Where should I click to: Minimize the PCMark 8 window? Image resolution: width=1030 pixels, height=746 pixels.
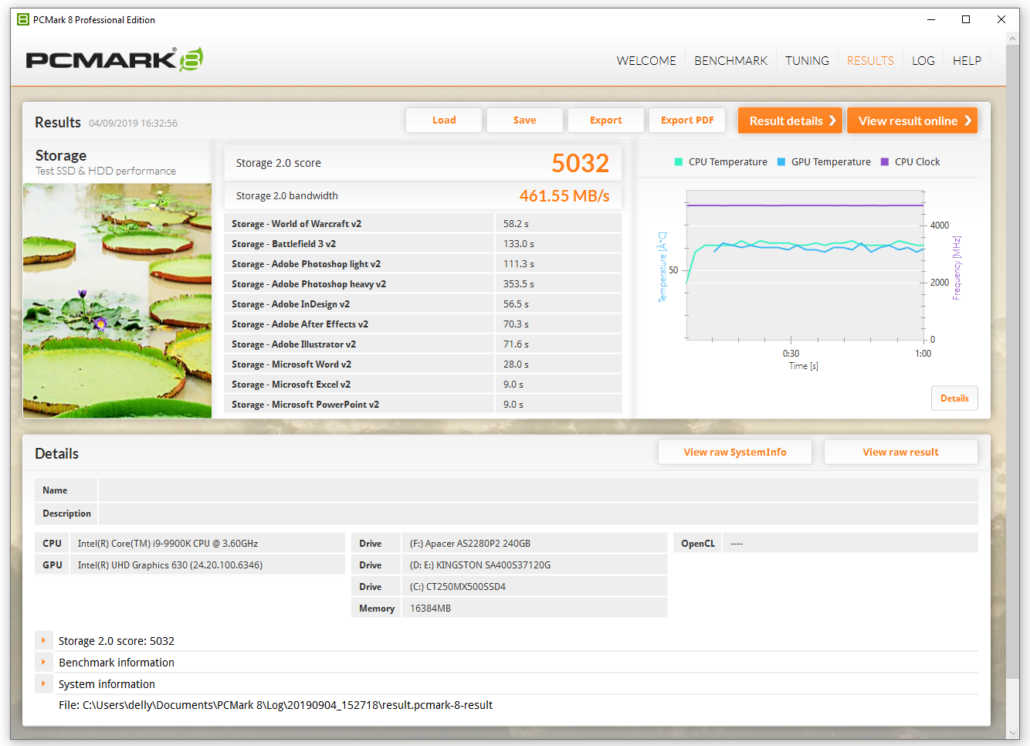click(930, 19)
